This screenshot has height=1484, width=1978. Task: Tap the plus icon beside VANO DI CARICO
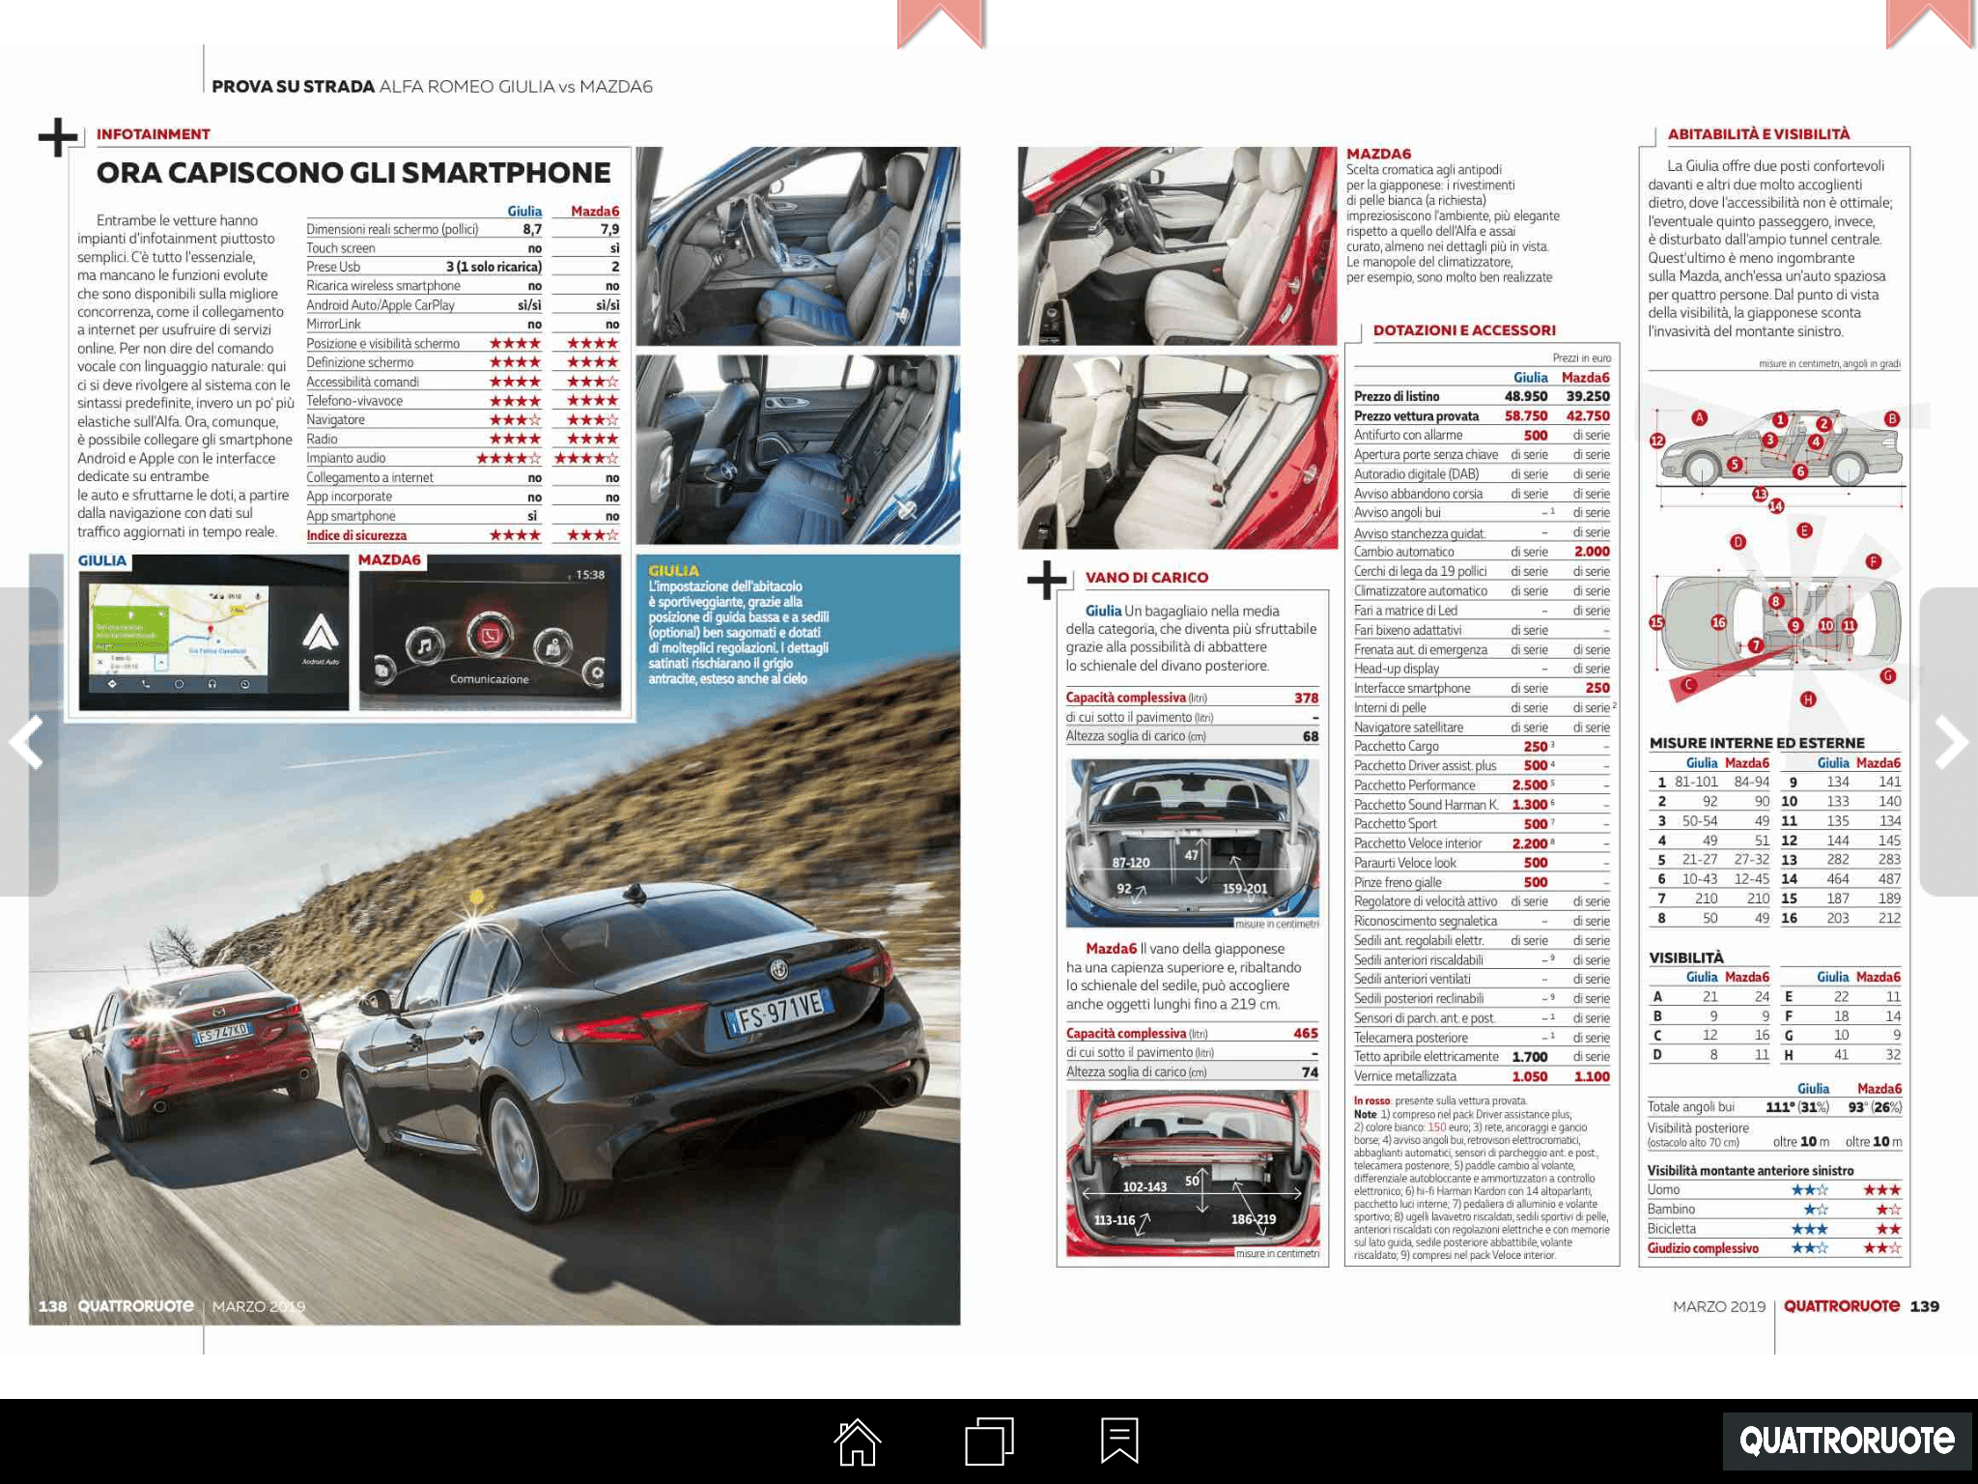tap(1047, 581)
